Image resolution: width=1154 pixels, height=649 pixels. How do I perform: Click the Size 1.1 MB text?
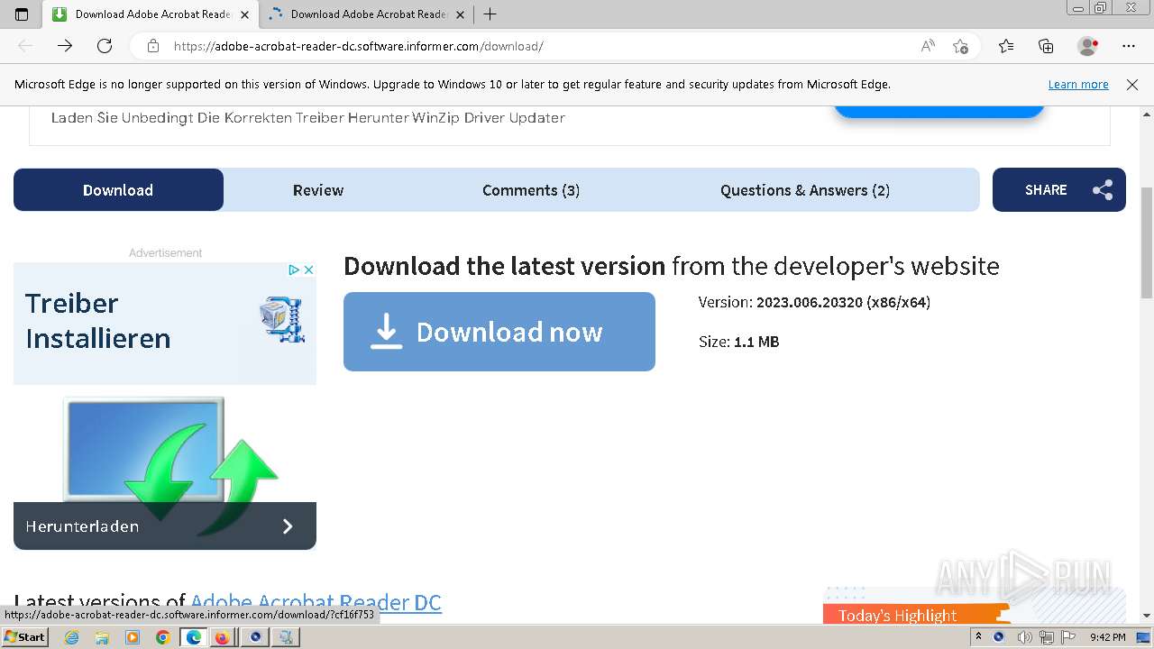coord(738,343)
